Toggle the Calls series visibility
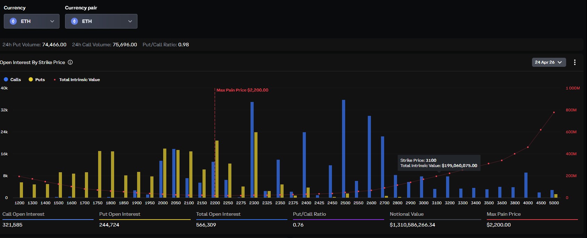 tap(16, 80)
